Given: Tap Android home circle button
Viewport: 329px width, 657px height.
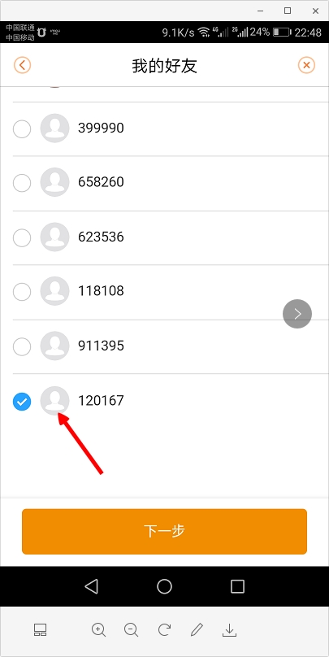Looking at the screenshot, I should tap(164, 586).
